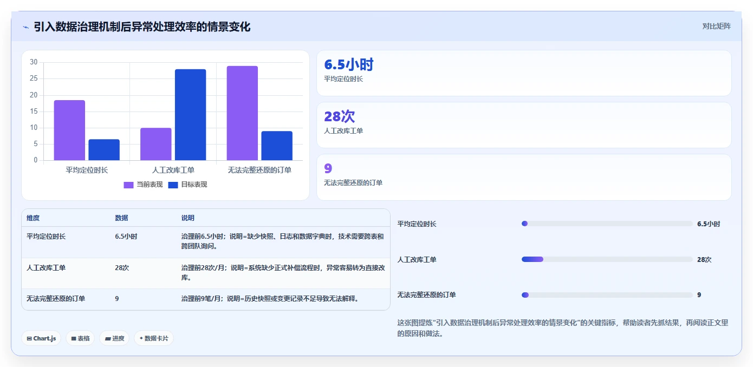
Task: Click the Chart.js tag at the bottom
Action: [42, 338]
